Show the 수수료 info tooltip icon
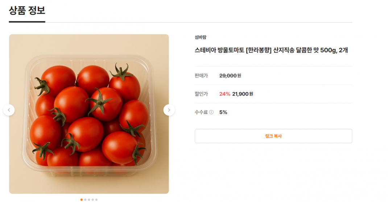The image size is (388, 202). [x=211, y=112]
